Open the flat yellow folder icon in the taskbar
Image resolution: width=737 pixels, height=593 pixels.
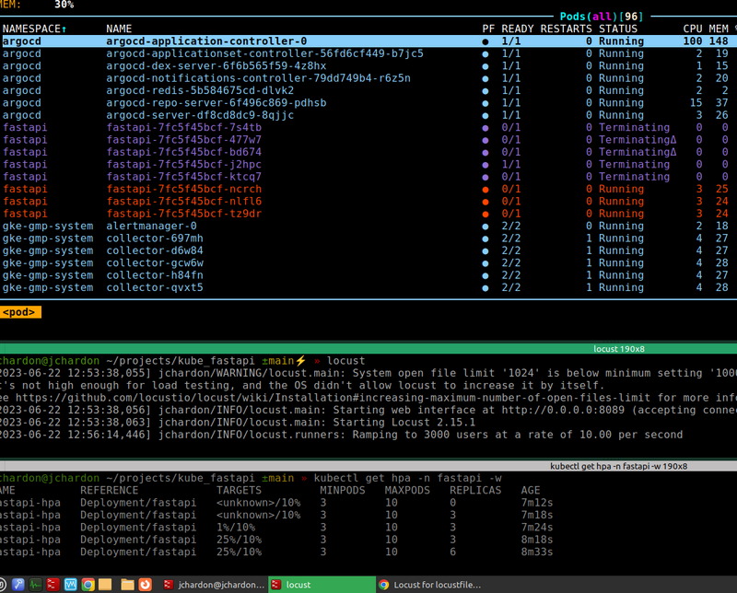[x=105, y=584]
